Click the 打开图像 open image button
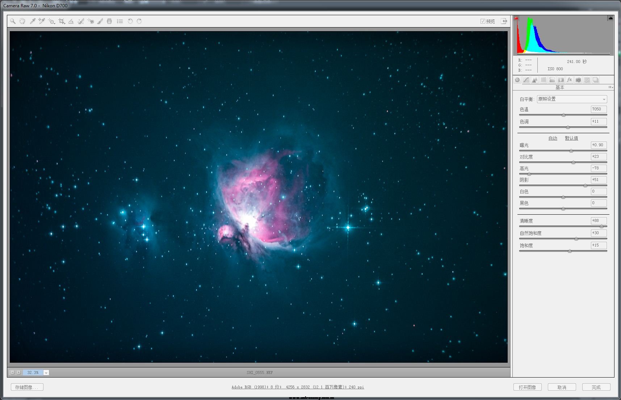The height and width of the screenshot is (400, 621). click(x=527, y=387)
